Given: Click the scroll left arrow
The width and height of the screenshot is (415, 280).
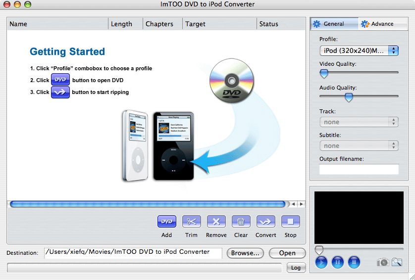Looking at the screenshot, I should click(x=293, y=204).
